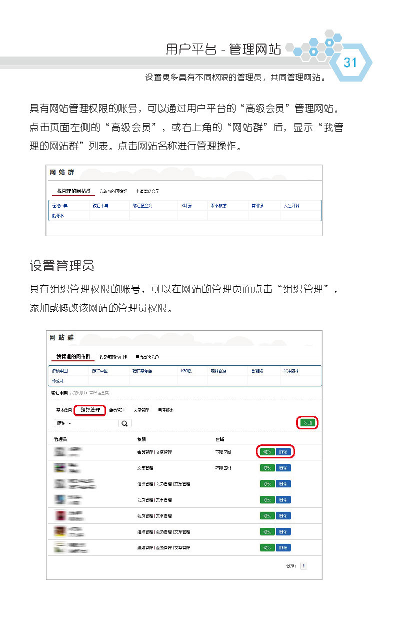This screenshot has width=402, height=621.
Task: Click blue 删除 button in the 不限区域 first row
Action: pyautogui.click(x=283, y=452)
